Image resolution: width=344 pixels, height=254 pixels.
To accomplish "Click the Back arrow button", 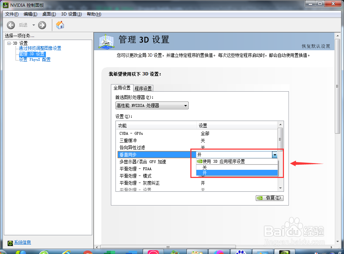I will 11,25.
